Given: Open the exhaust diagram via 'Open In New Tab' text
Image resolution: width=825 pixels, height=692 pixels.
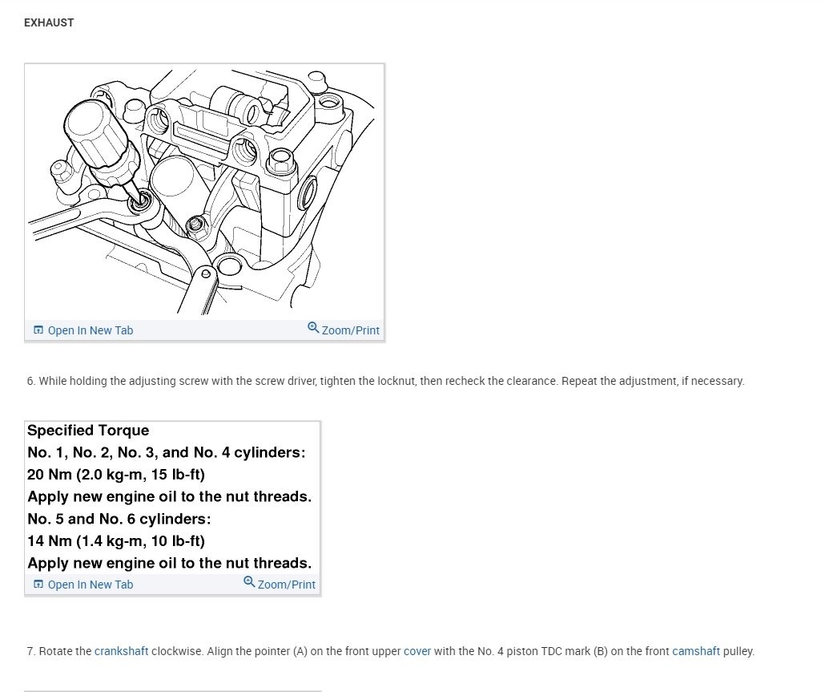Looking at the screenshot, I should coord(91,330).
